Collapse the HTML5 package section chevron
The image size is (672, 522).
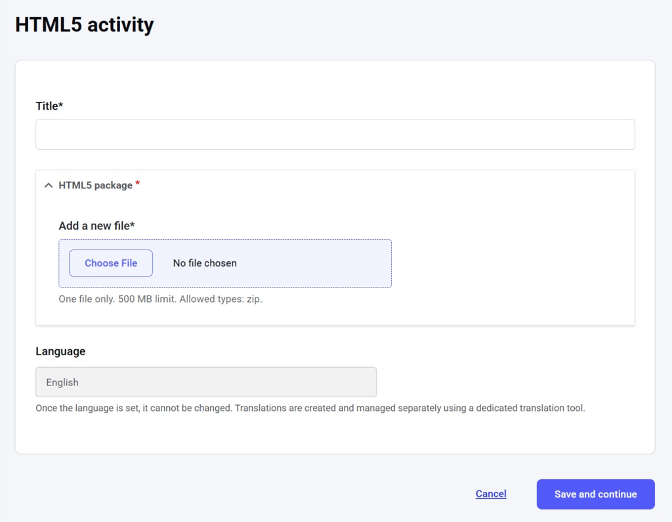(x=48, y=185)
